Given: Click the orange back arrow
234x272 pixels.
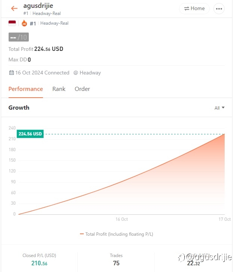Looking at the screenshot, I should pyautogui.click(x=14, y=8).
